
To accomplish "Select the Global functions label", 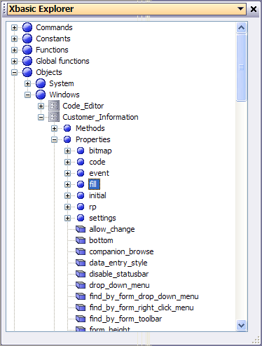I will tap(62, 61).
